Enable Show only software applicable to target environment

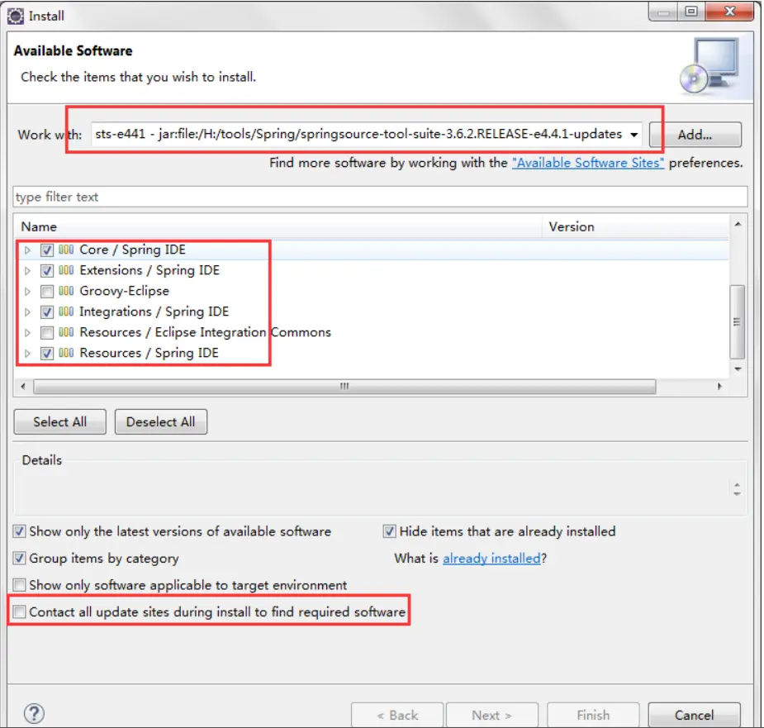(x=20, y=585)
